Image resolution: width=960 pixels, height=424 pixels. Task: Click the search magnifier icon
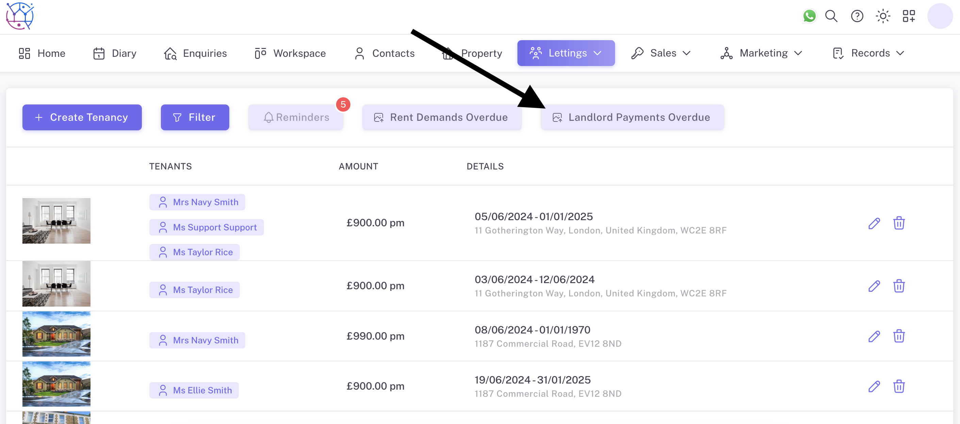point(831,16)
